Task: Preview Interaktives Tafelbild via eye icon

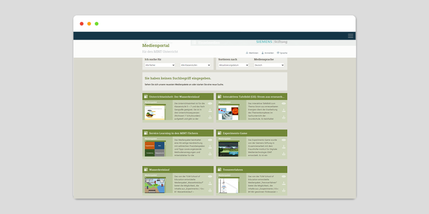Action: click(284, 104)
